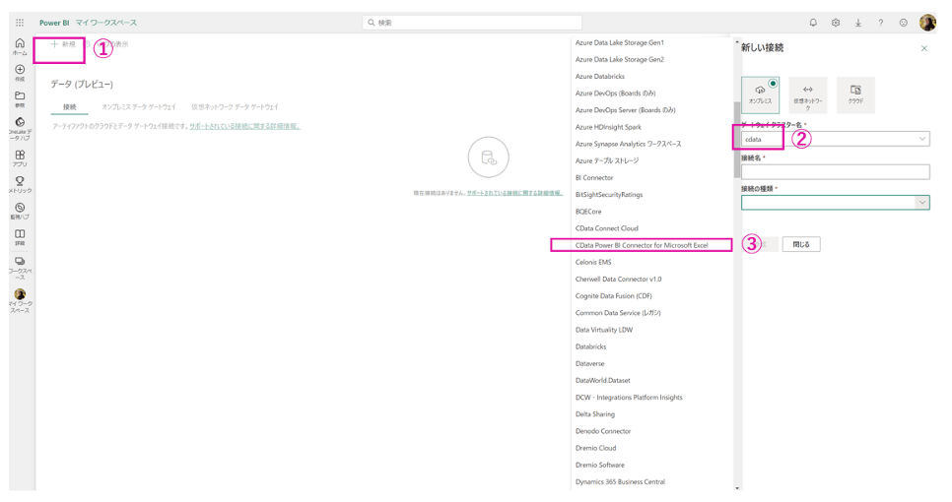Open Monitoring hub in sidebar
This screenshot has height=502, width=952.
[x=20, y=211]
